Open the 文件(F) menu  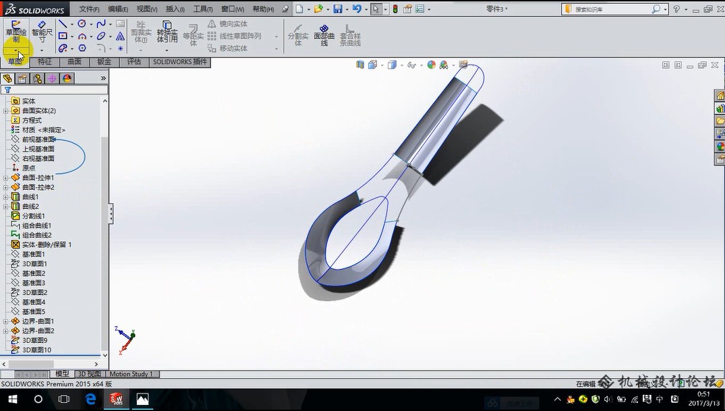pyautogui.click(x=89, y=9)
